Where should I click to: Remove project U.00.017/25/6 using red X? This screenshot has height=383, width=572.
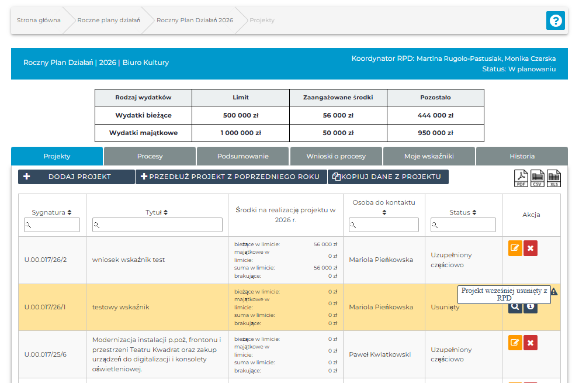click(531, 343)
